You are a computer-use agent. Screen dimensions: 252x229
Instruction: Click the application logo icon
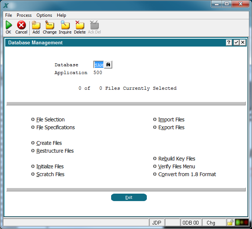6,6
